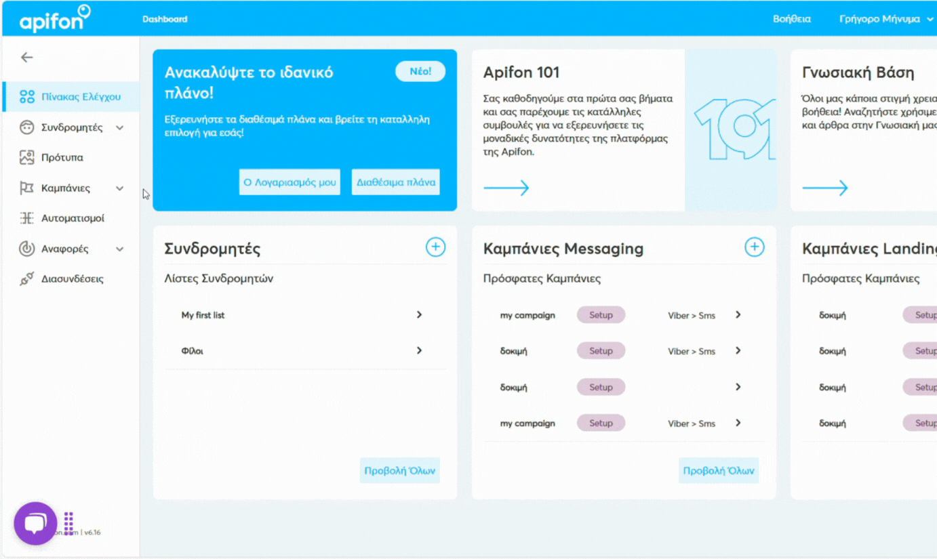Viewport: 937px width, 559px height.
Task: Click Προβολή Όλων under Λίστες Συνδρομητών
Action: [x=399, y=470]
